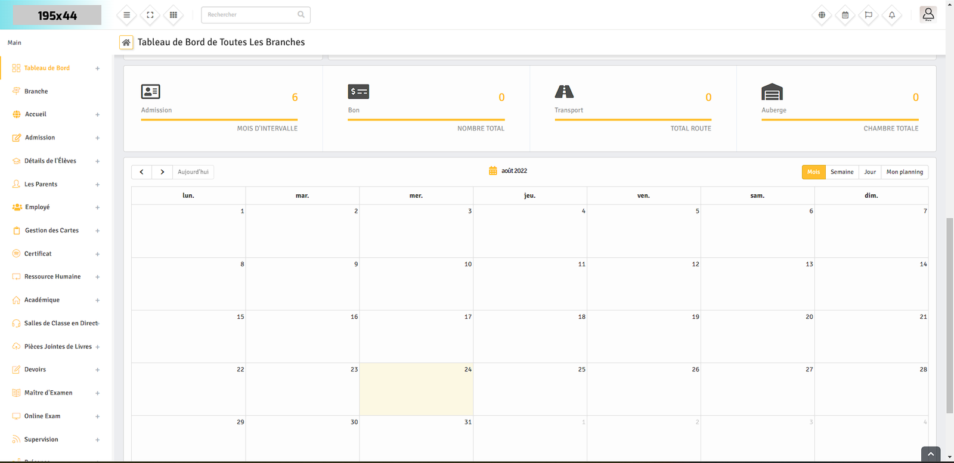Screen dimensions: 954x463
Task: Go to previous month in calendar
Action: (141, 172)
